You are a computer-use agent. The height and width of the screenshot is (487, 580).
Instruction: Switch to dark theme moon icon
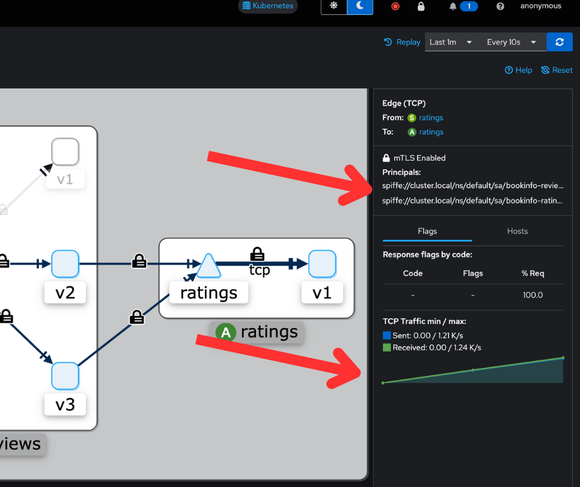[360, 6]
